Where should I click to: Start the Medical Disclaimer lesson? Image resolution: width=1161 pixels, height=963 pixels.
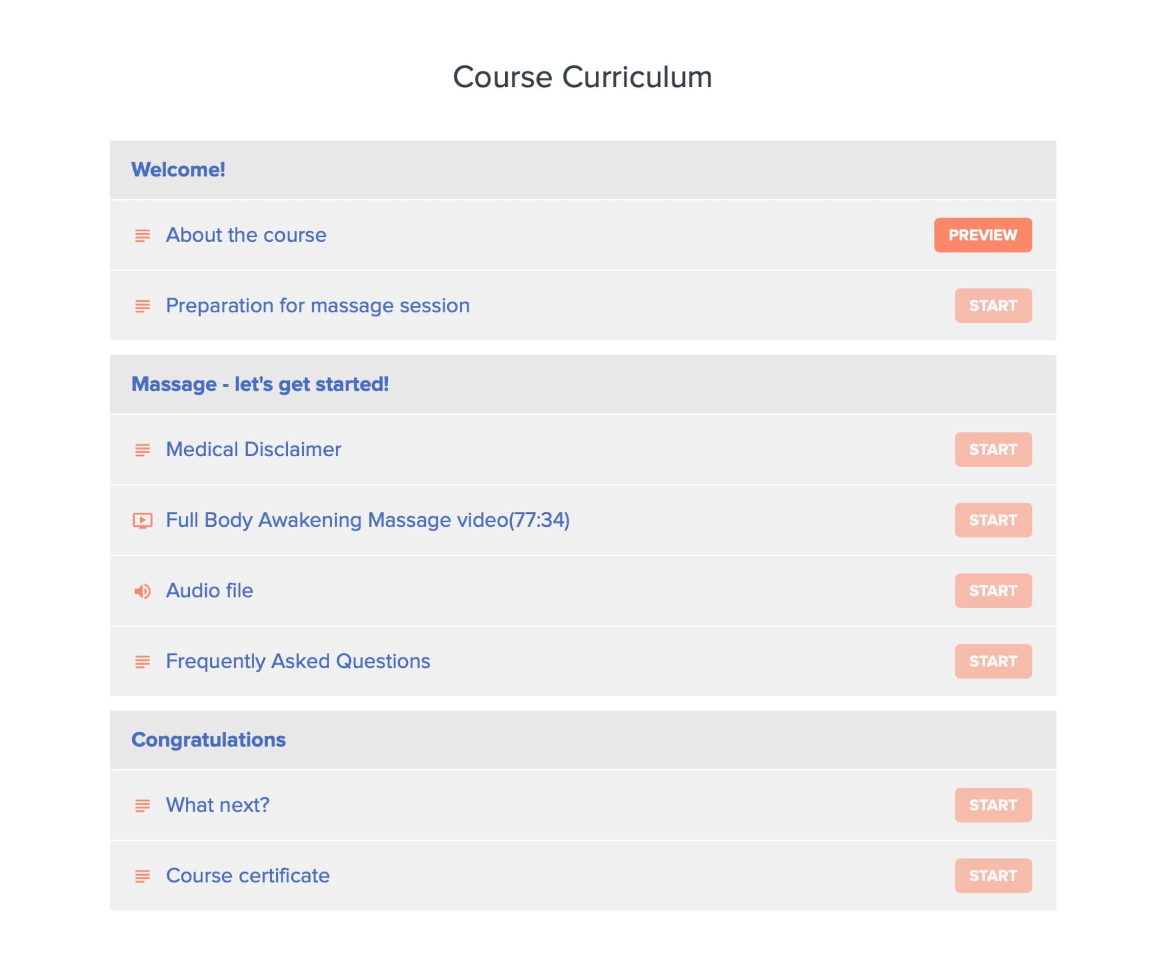point(993,449)
